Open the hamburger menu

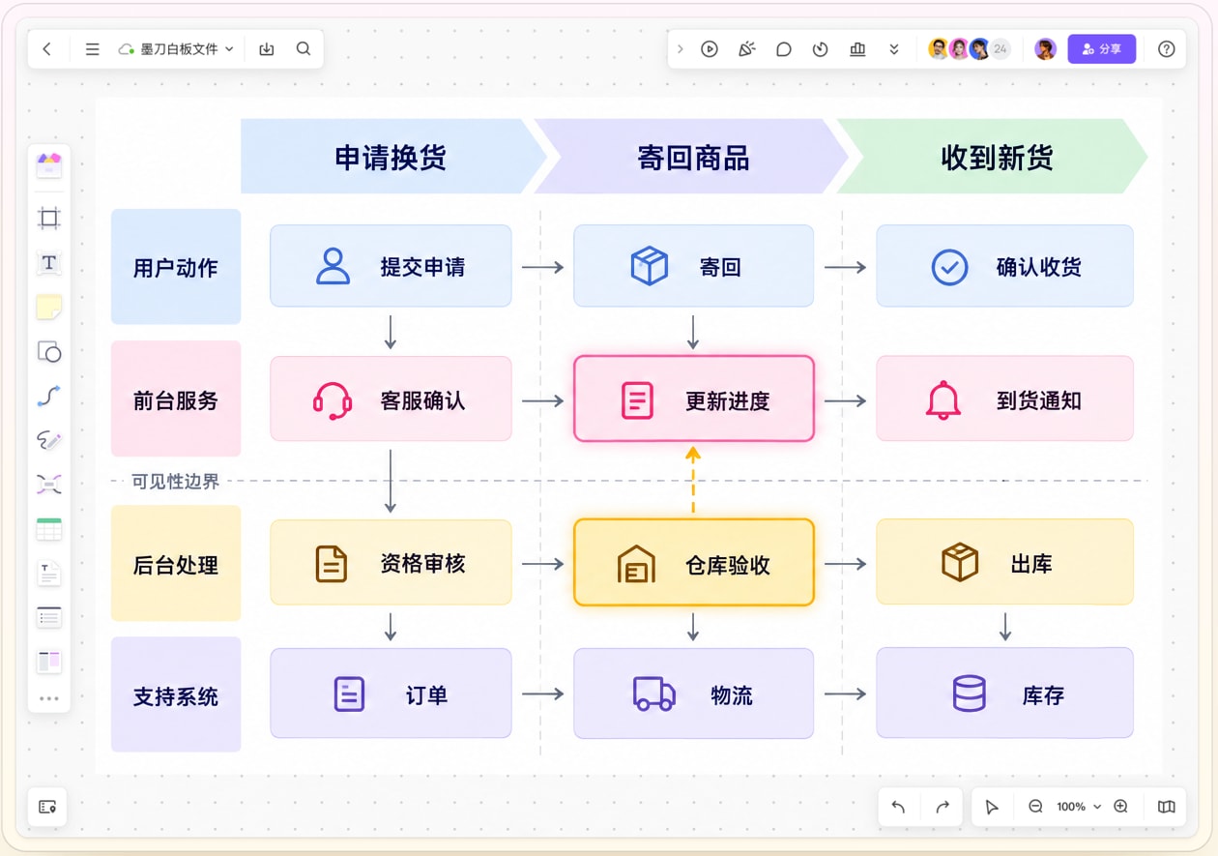[92, 48]
